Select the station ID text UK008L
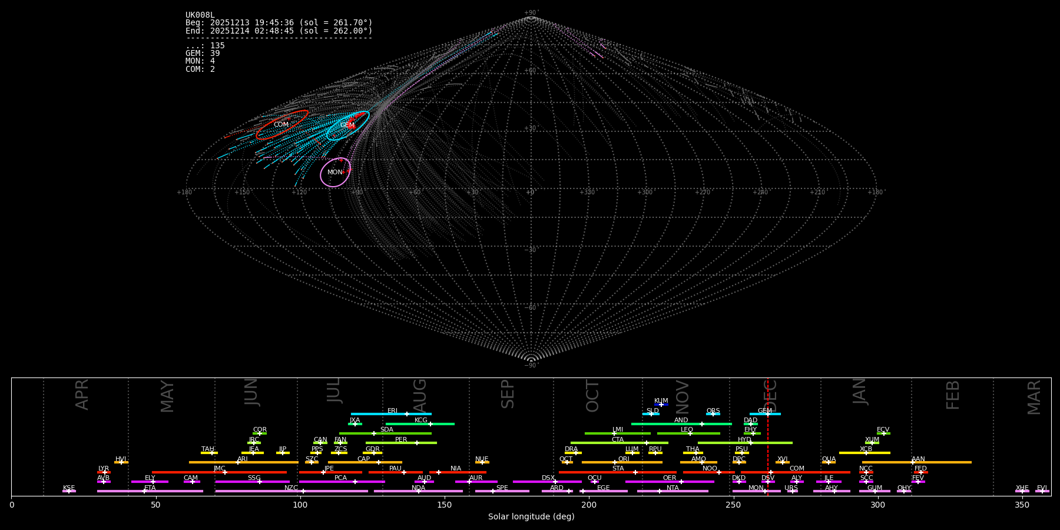The image size is (1060, 530). coord(200,15)
